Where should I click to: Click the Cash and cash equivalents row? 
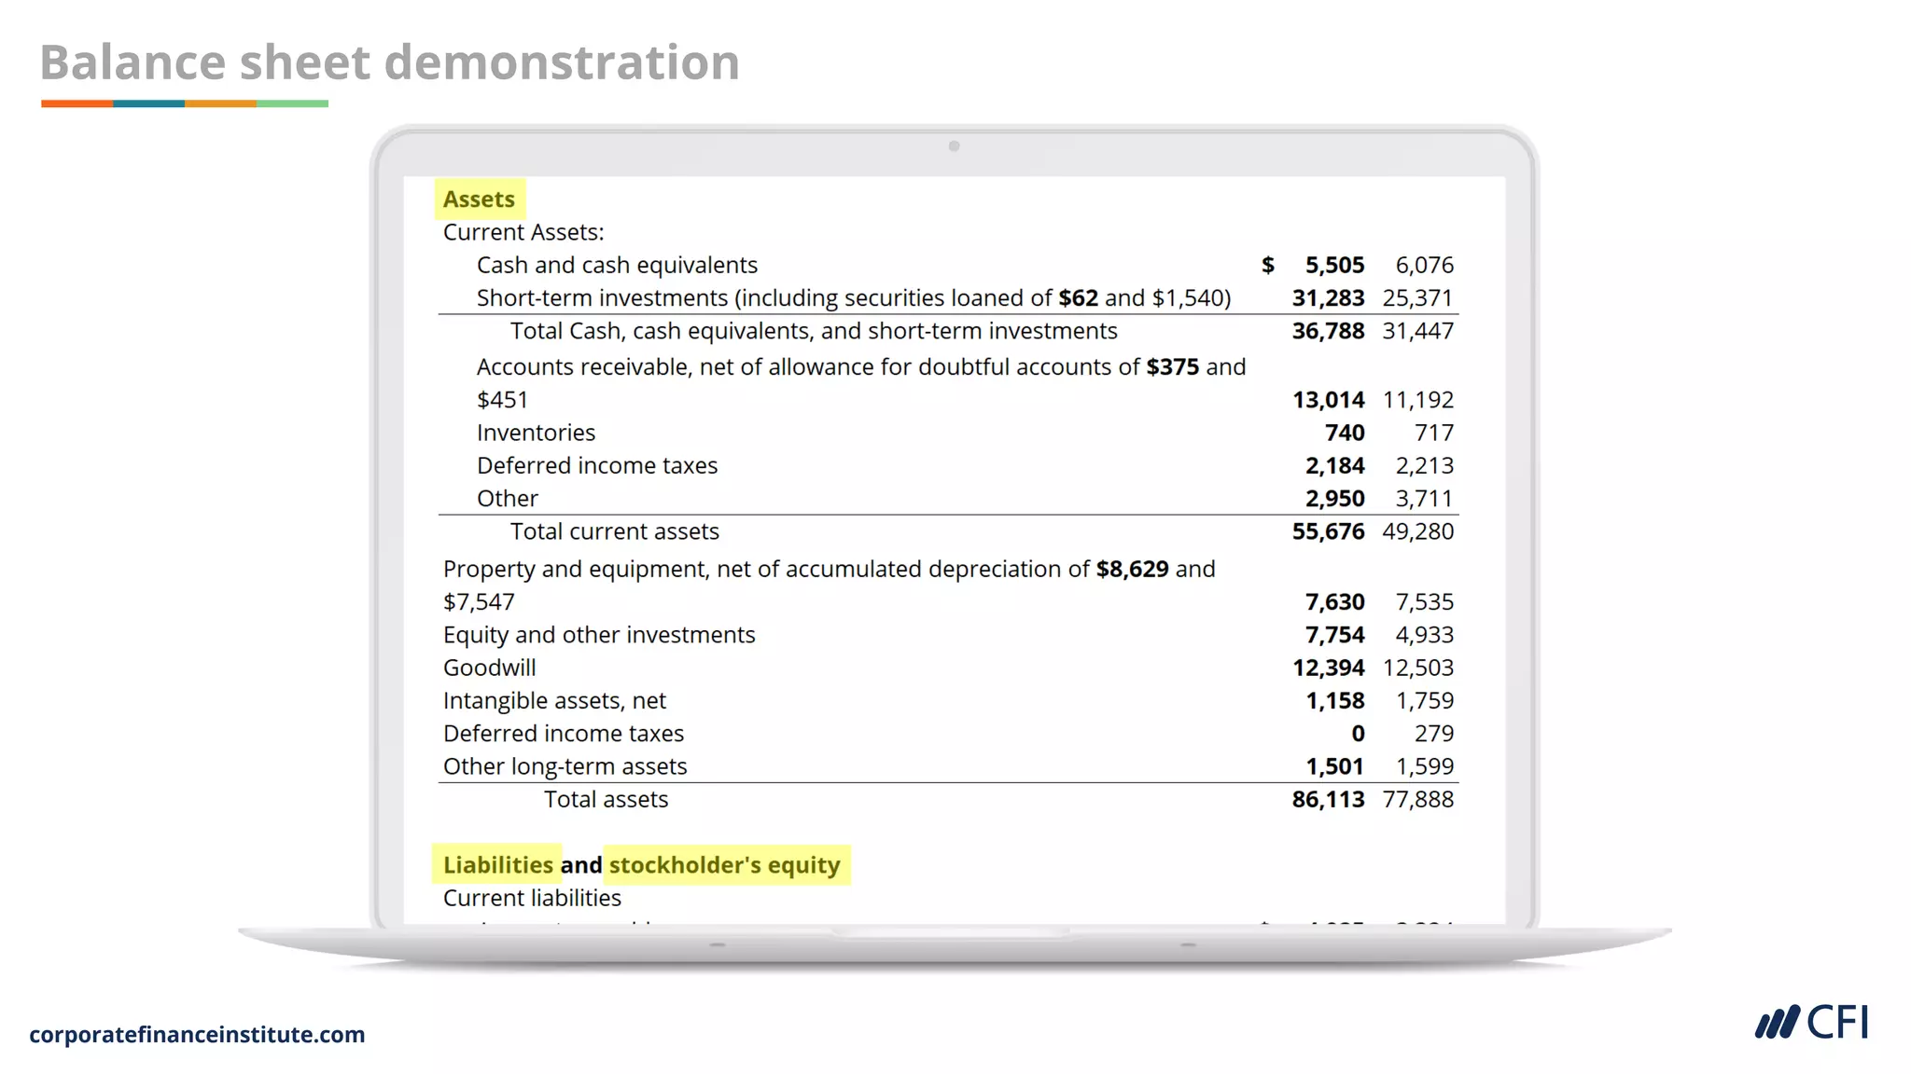[617, 266]
